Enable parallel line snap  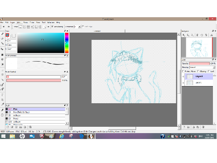24,27
